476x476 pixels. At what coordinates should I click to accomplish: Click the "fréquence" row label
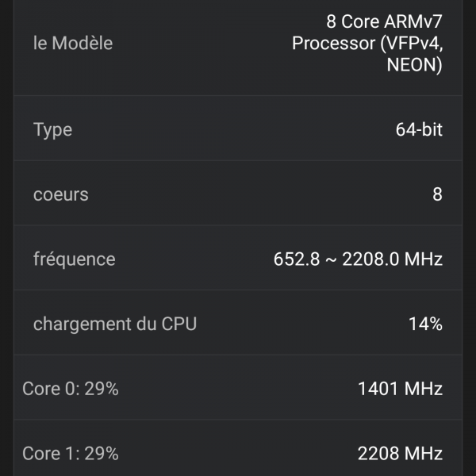click(74, 259)
